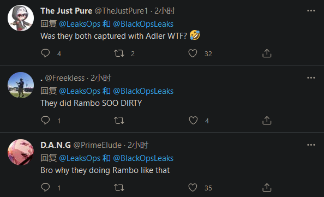324x197 pixels.
Task: Share the Freekless tweet
Action: point(267,120)
